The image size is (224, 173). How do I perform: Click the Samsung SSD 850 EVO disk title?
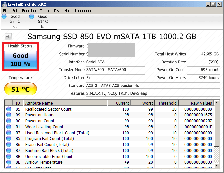(x=112, y=37)
